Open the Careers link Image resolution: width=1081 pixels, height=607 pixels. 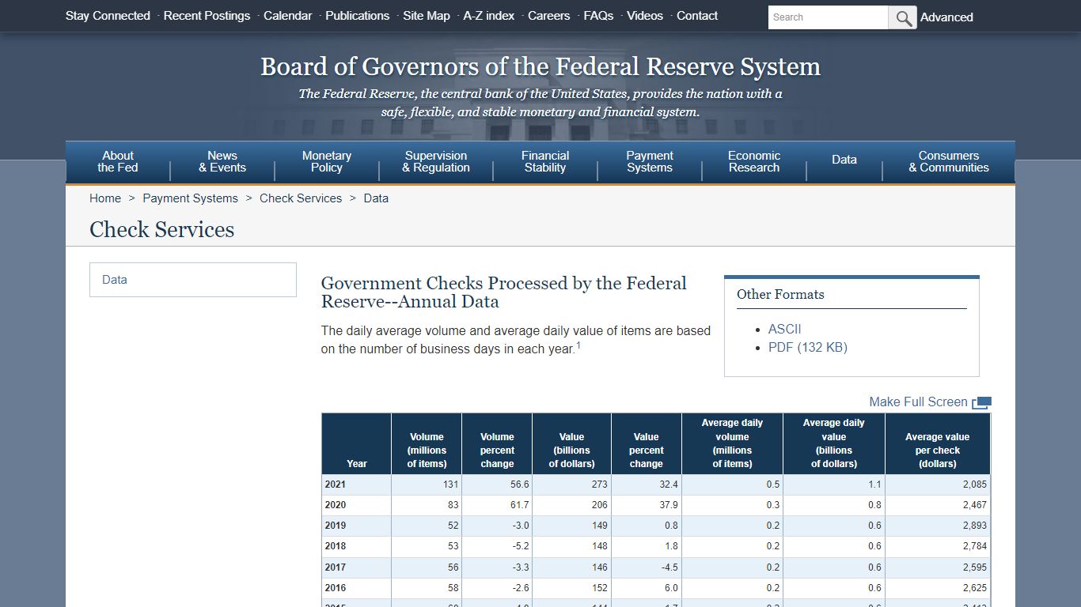(x=548, y=16)
